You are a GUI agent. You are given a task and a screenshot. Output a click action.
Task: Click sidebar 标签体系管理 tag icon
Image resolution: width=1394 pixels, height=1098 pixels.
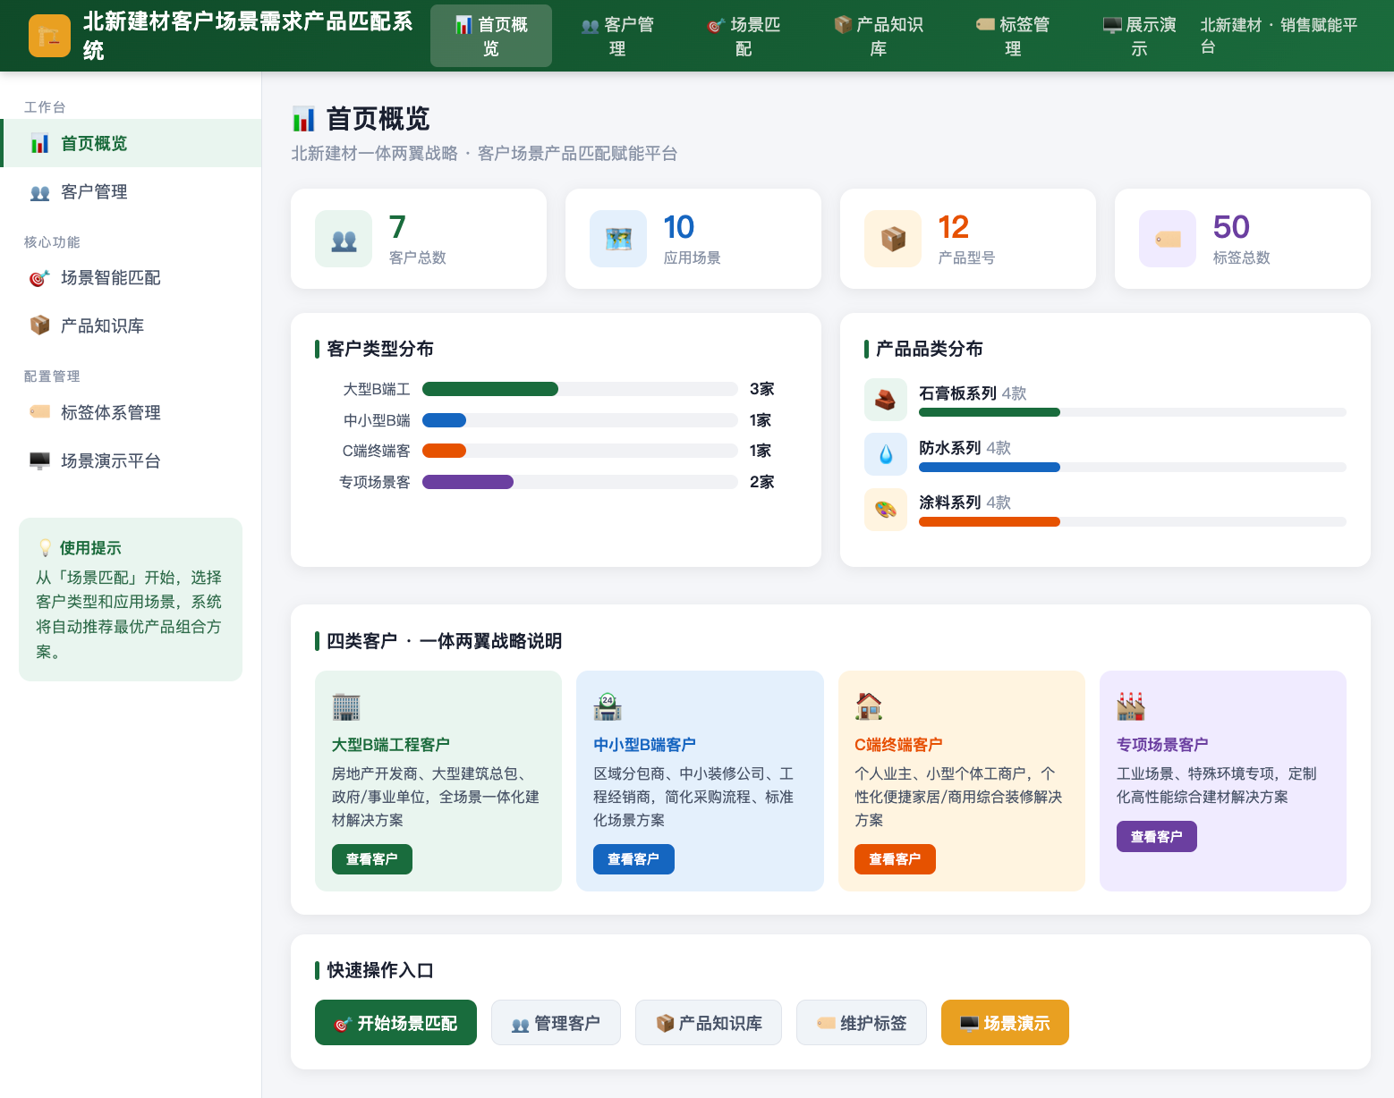click(x=39, y=412)
